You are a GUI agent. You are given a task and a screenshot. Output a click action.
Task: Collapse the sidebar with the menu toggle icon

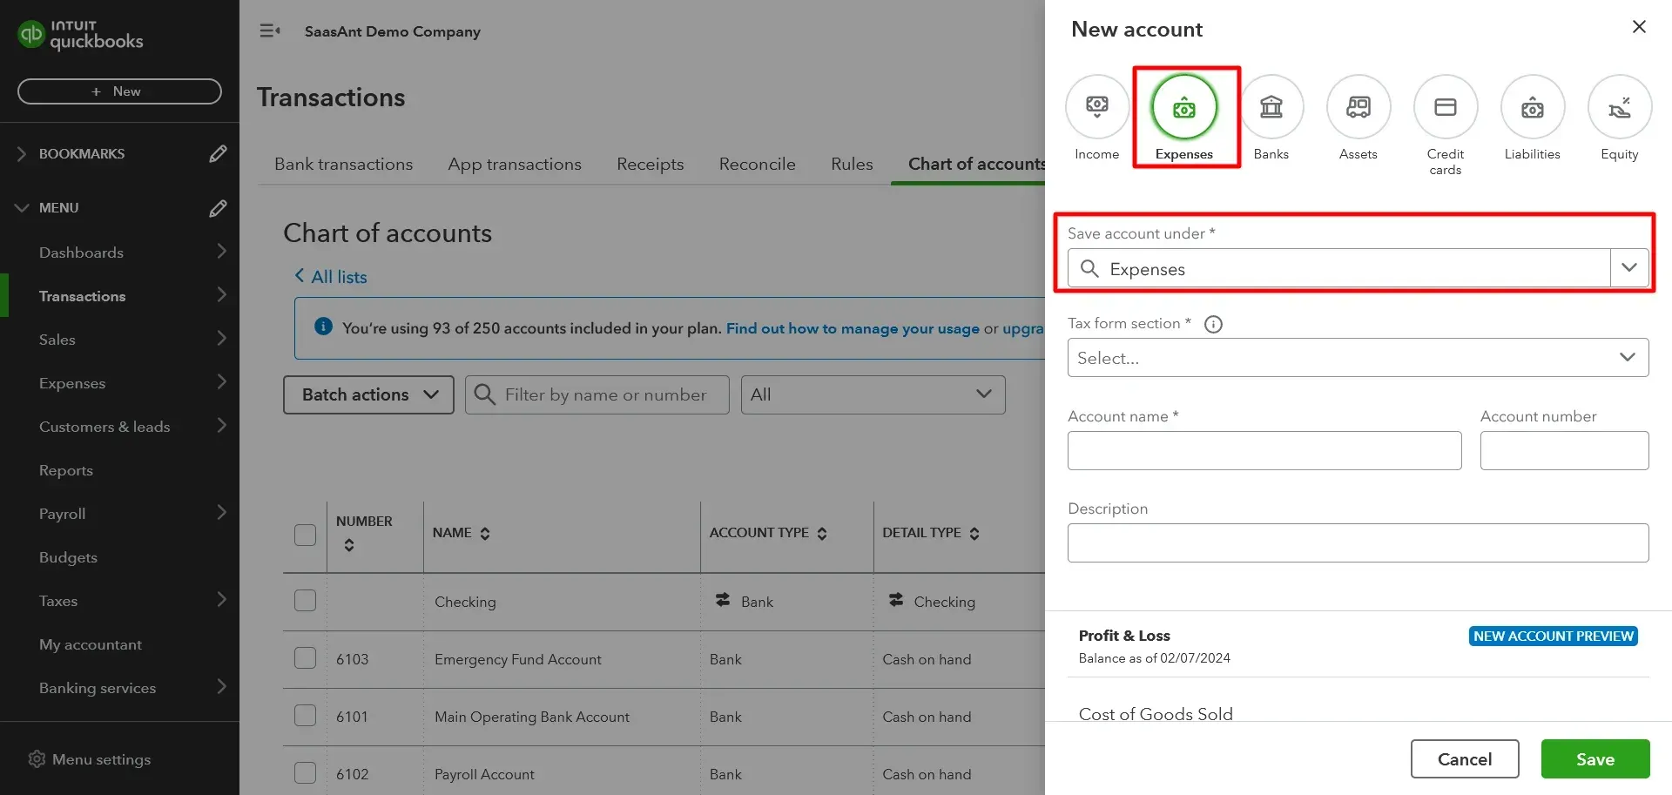(x=270, y=31)
